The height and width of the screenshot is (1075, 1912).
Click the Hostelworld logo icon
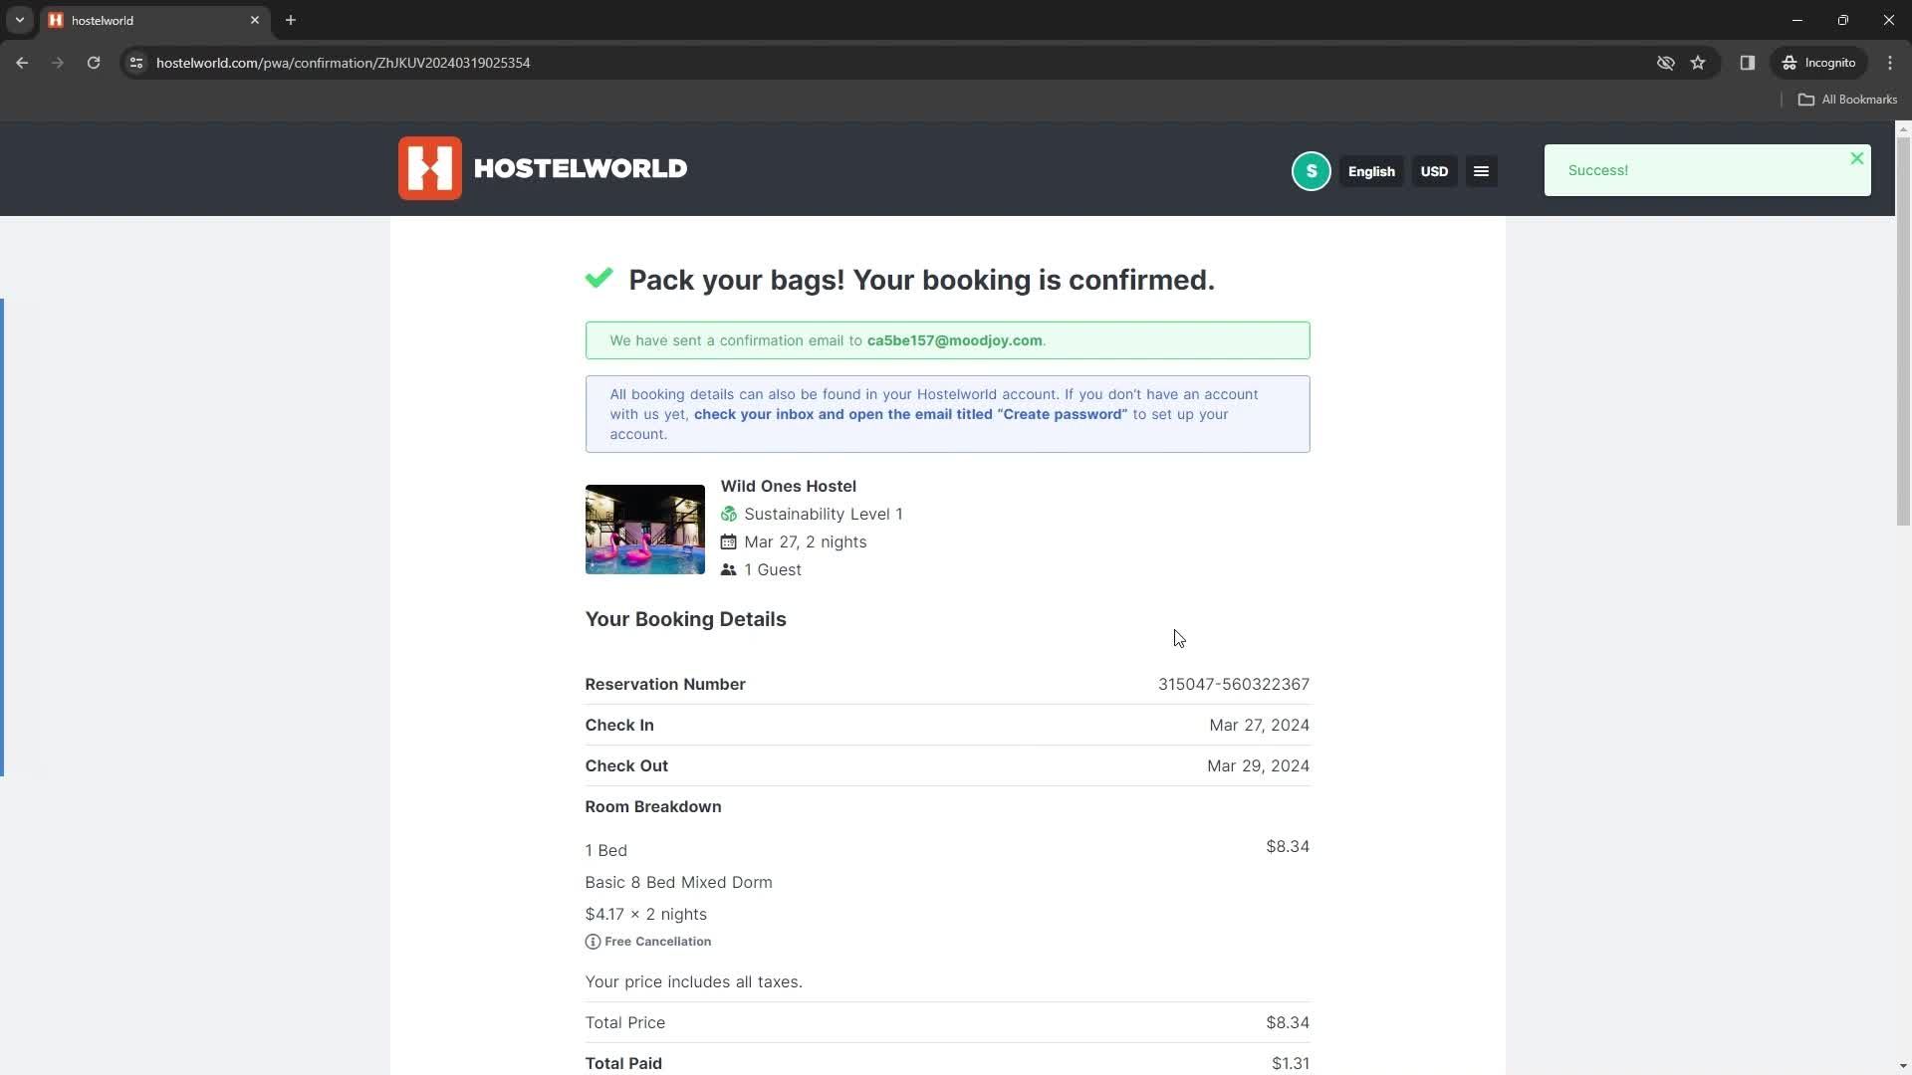point(430,168)
